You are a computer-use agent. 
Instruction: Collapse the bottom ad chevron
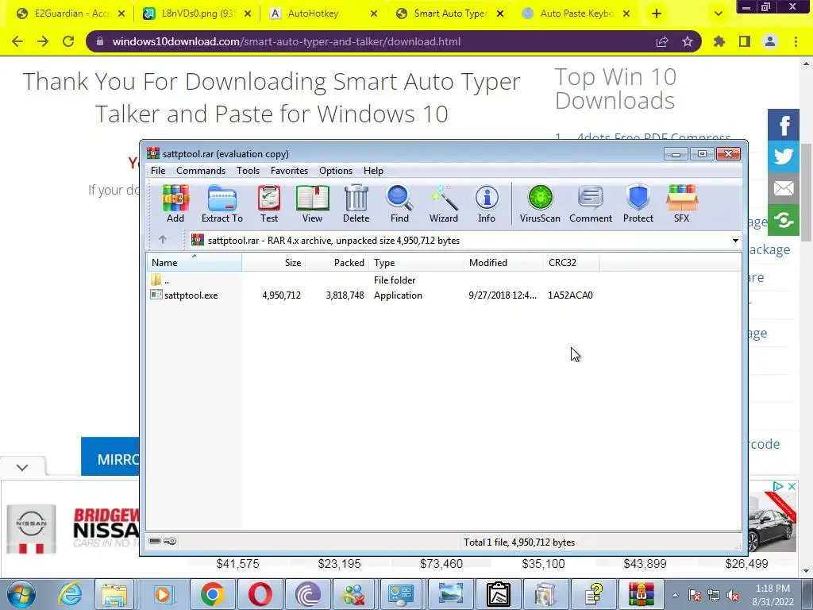click(22, 467)
